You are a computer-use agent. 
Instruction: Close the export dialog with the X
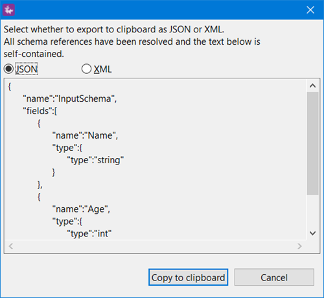(310, 10)
